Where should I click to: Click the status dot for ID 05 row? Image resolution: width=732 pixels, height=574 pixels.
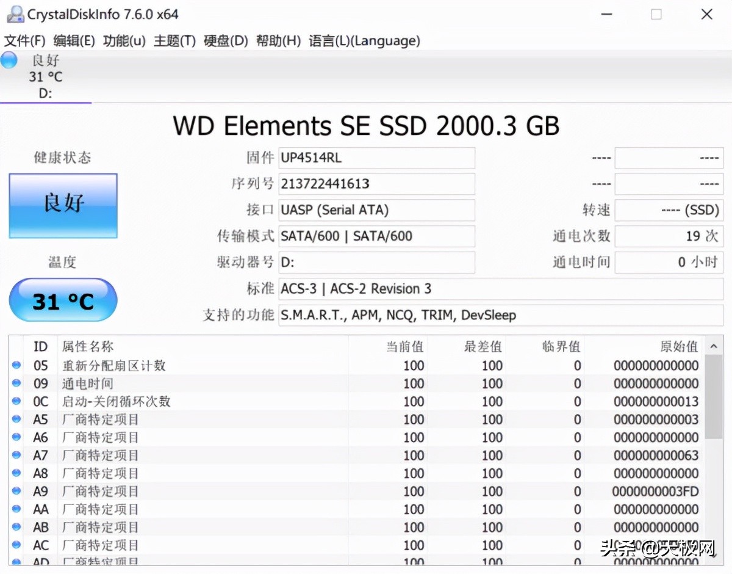click(16, 366)
